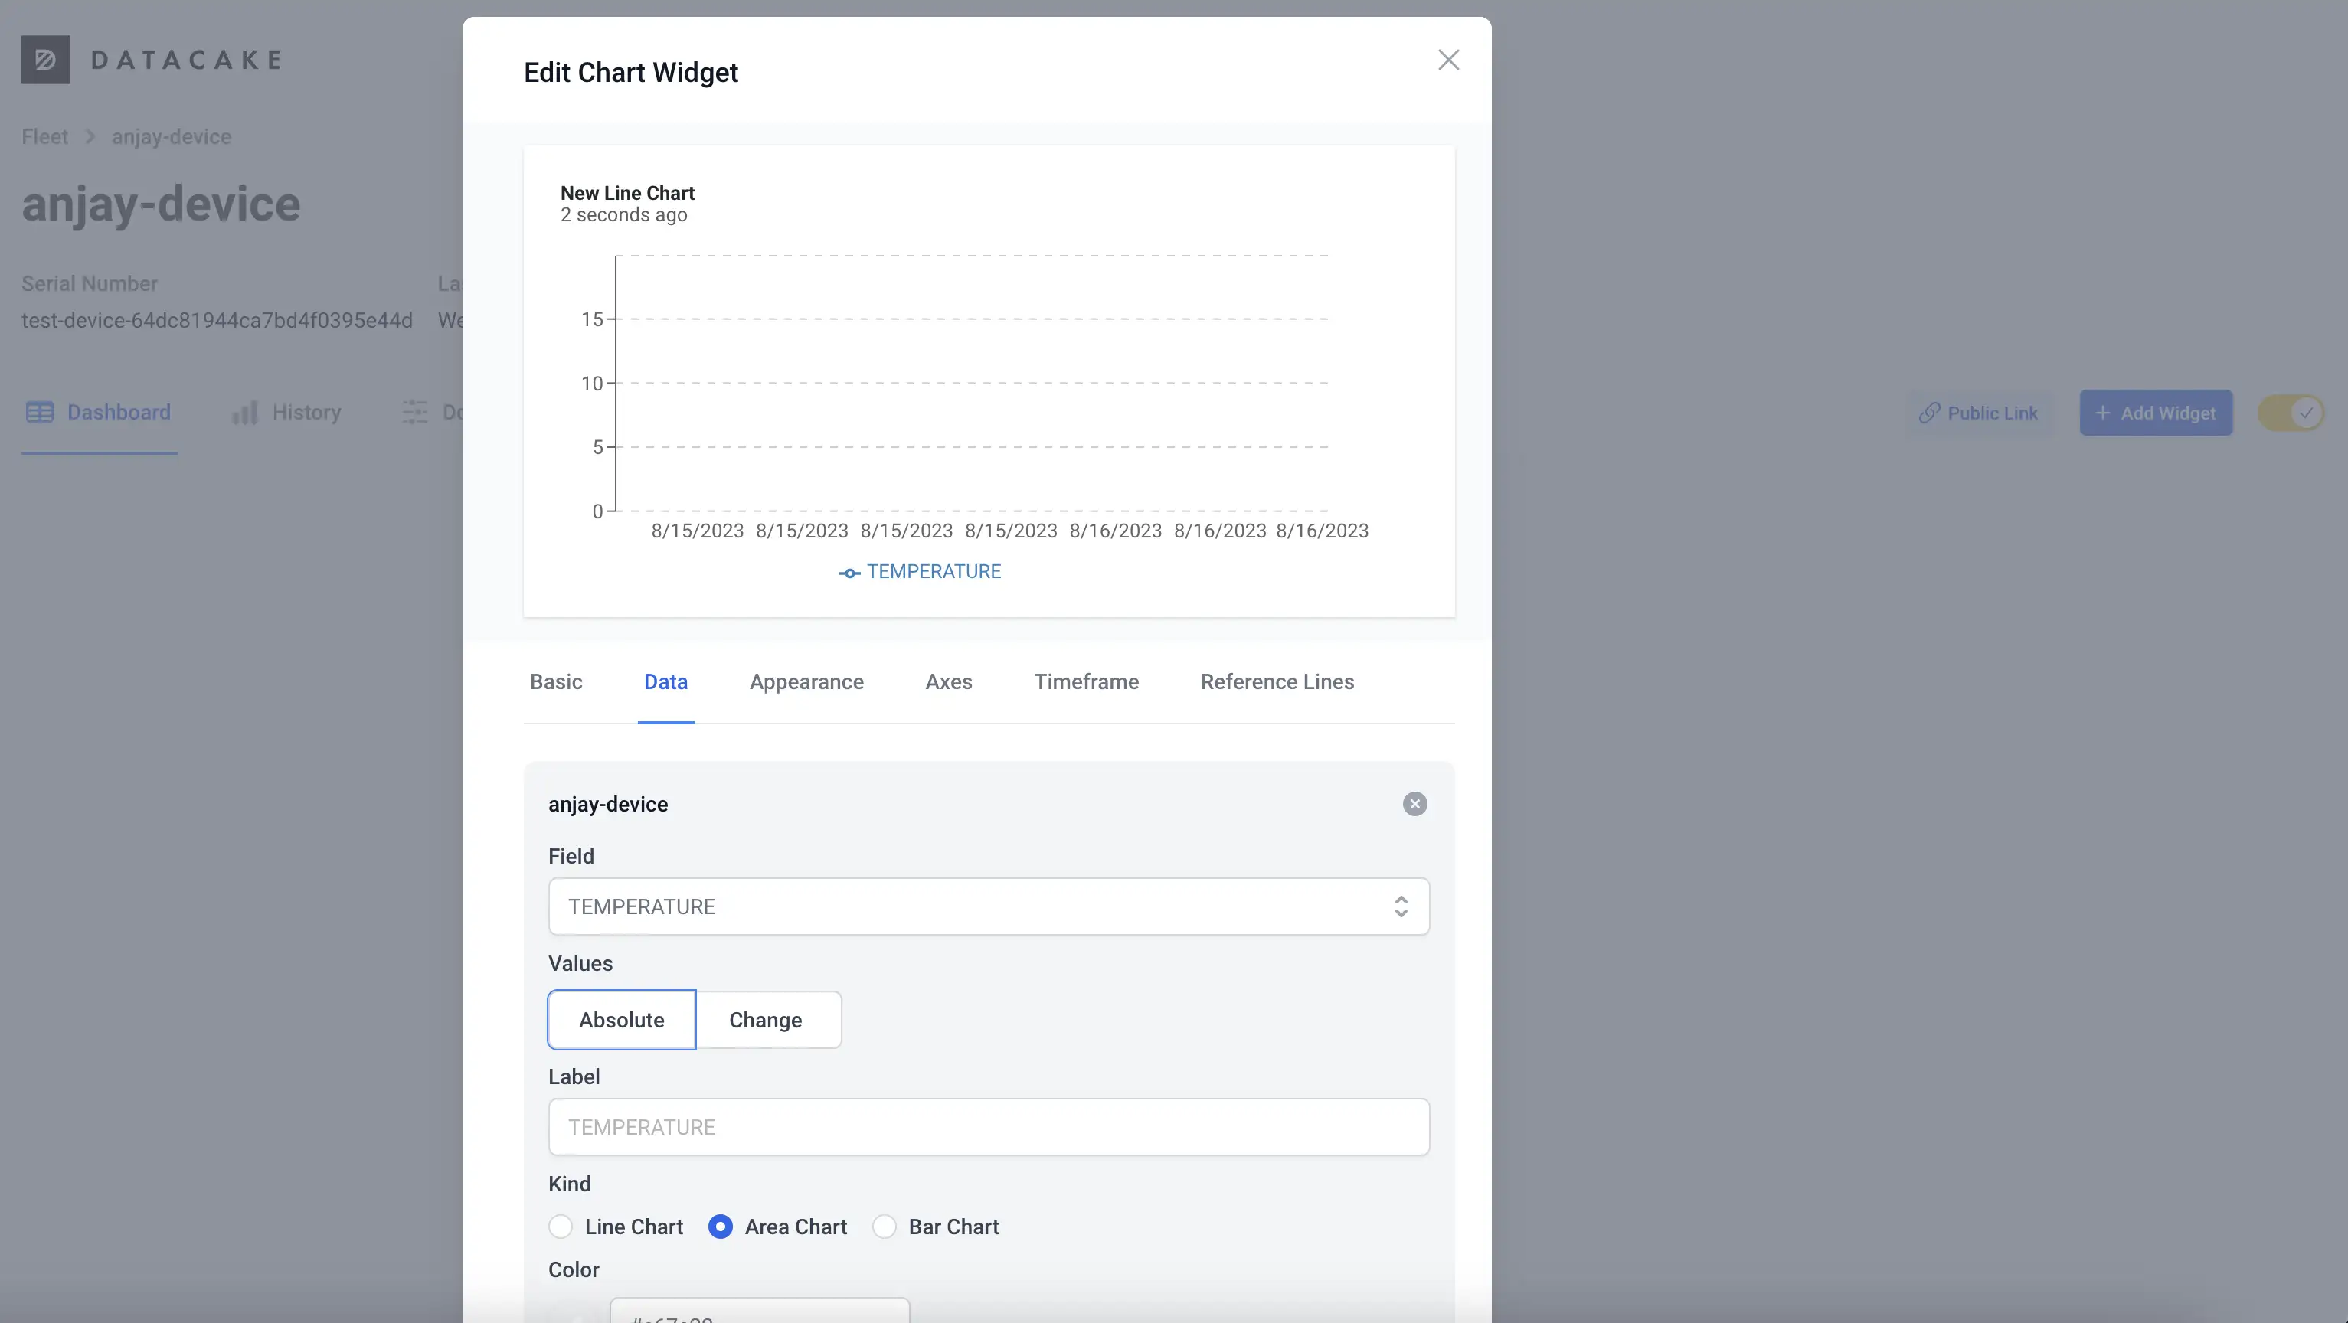Click the Dashboard tab icon
The height and width of the screenshot is (1323, 2348).
coord(39,413)
